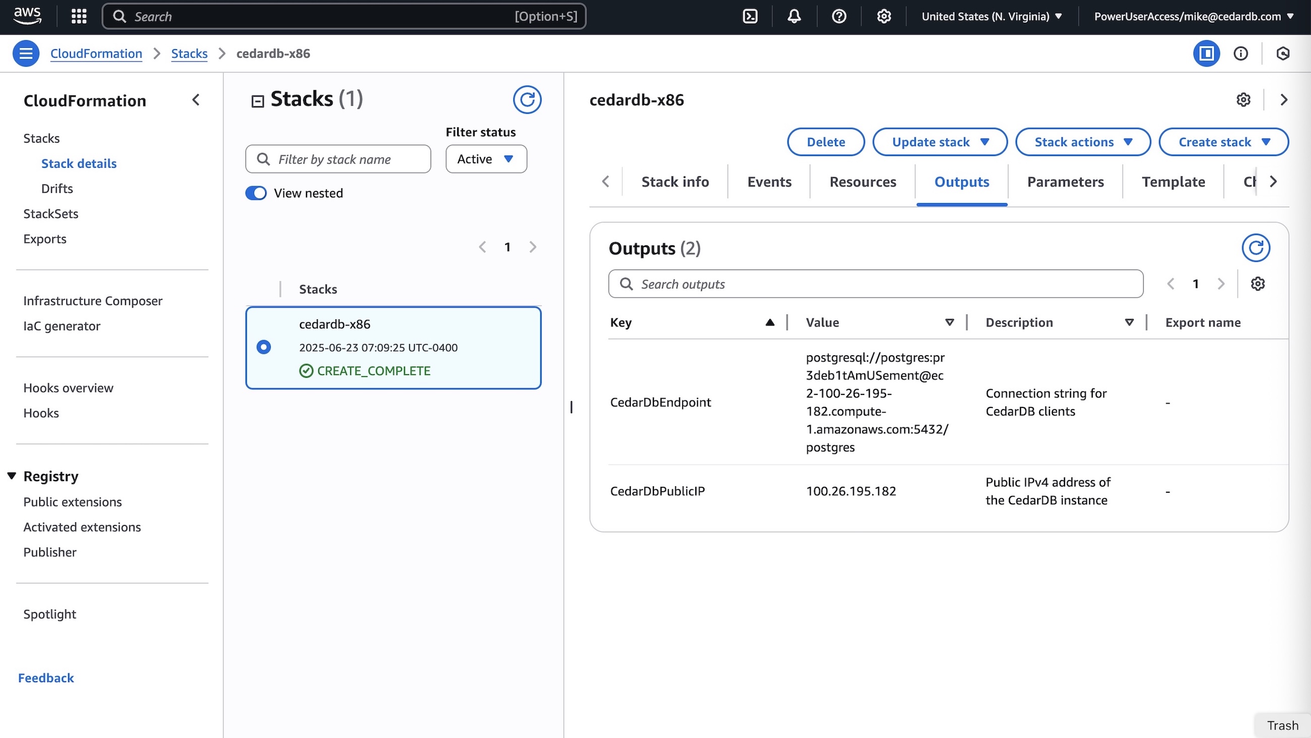Open the Feedback link
This screenshot has width=1311, height=738.
pyautogui.click(x=45, y=678)
